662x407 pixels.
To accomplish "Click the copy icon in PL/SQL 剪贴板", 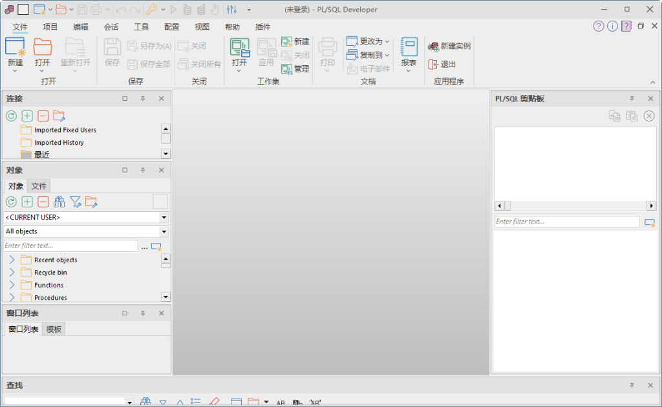I will (614, 116).
